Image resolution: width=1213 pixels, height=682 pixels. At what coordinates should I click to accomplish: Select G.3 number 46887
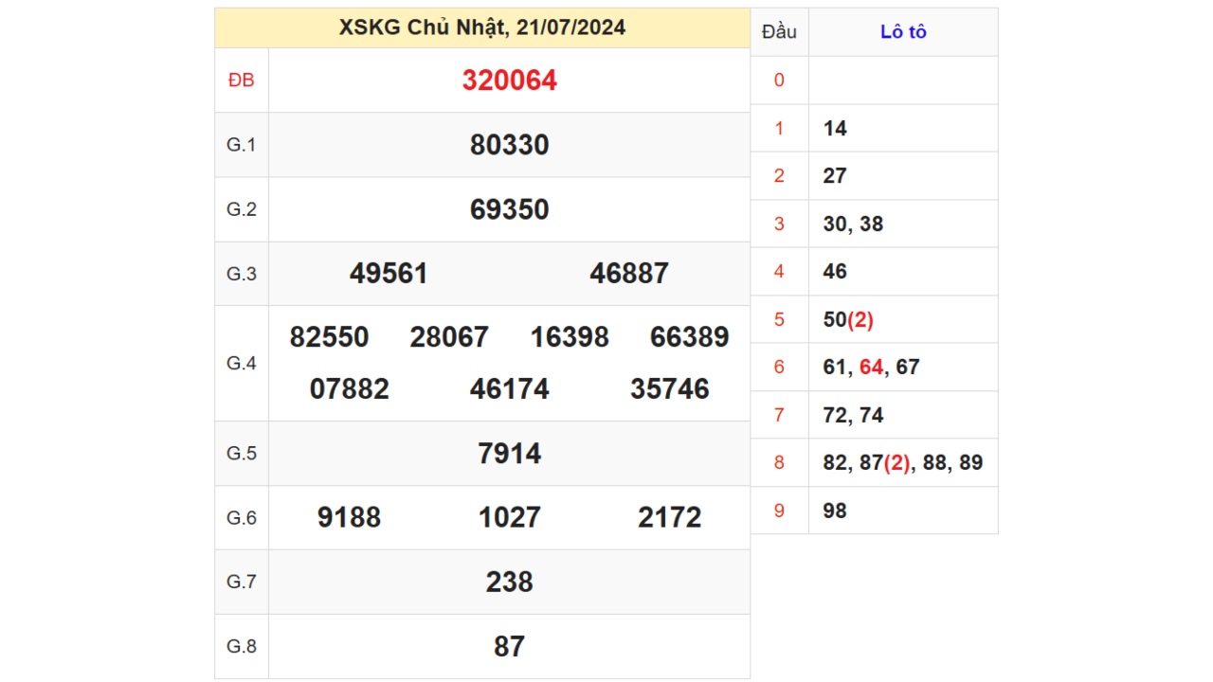(x=629, y=274)
